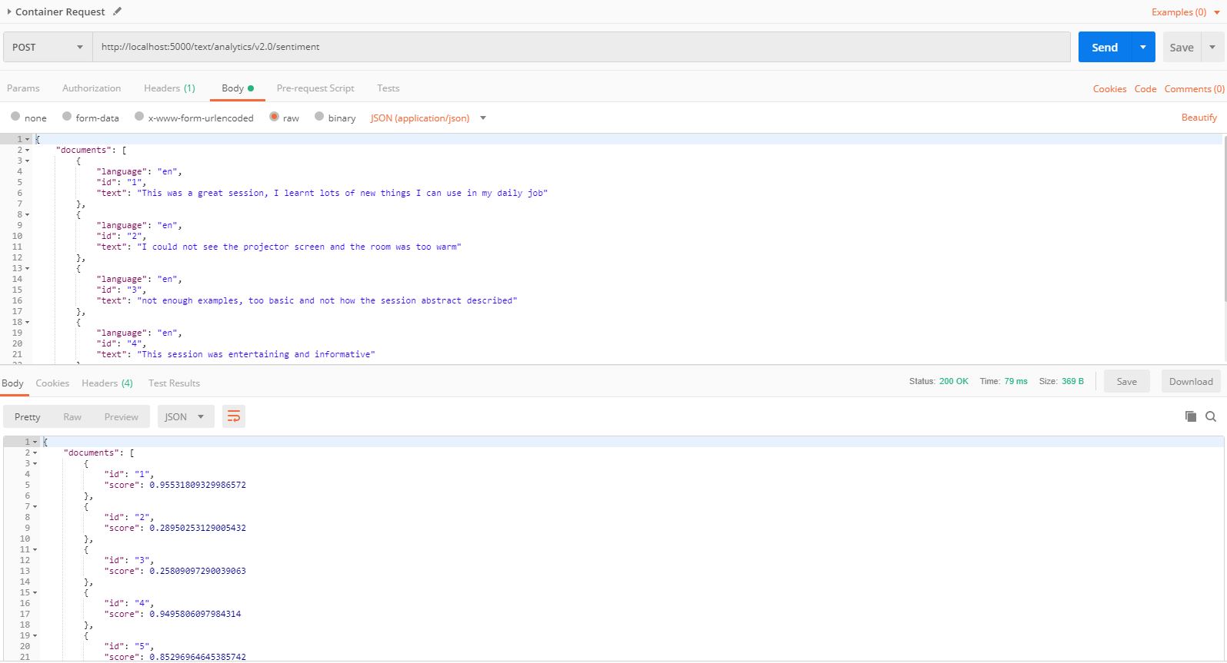Edit the Container Request name pencil icon

click(117, 12)
